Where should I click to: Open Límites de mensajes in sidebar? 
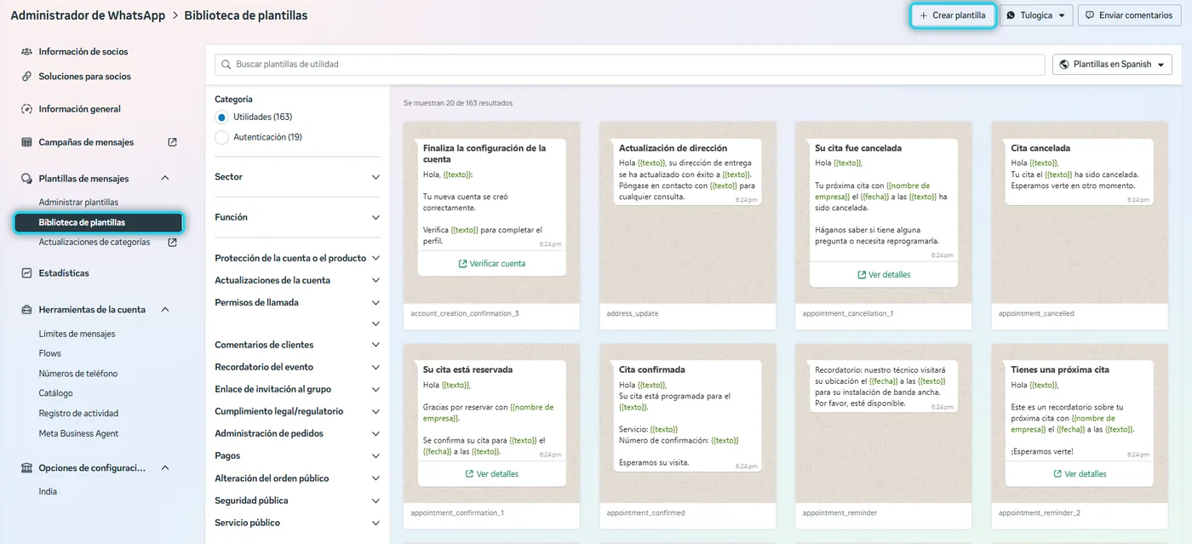pos(77,335)
